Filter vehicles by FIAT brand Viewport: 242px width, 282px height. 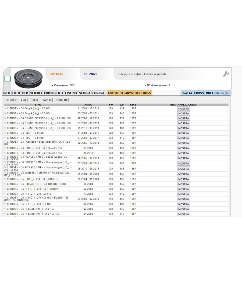click(x=24, y=100)
